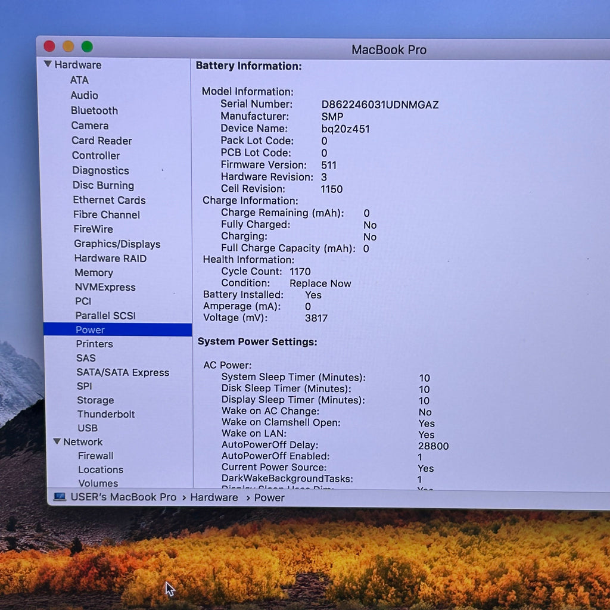Open the Card Reader entry
The image size is (610, 610).
click(102, 141)
